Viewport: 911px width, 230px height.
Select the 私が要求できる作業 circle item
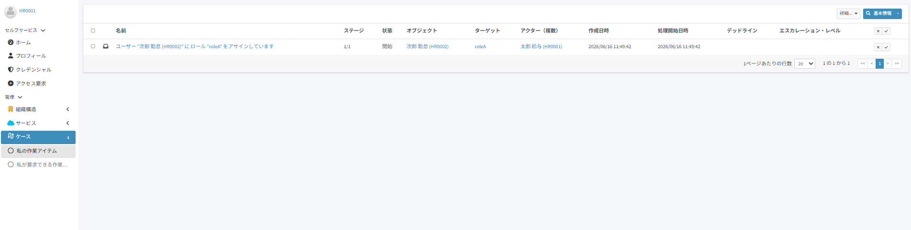click(x=11, y=165)
